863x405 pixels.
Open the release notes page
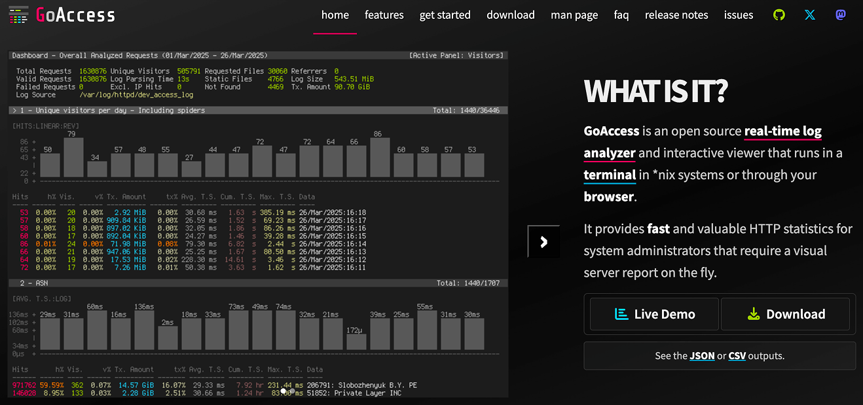coord(676,14)
